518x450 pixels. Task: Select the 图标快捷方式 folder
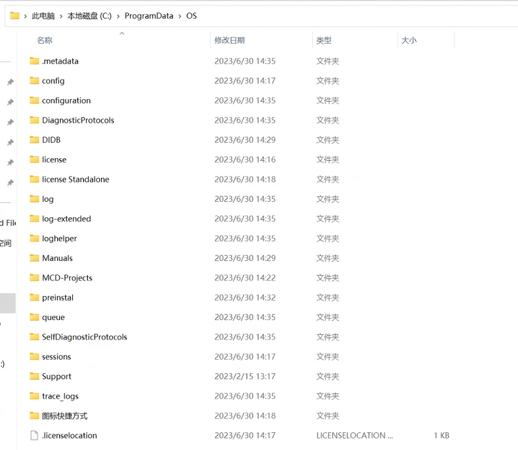[x=65, y=416]
